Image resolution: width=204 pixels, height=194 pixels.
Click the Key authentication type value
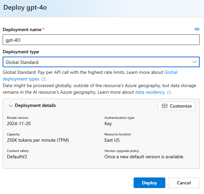pos(108,123)
